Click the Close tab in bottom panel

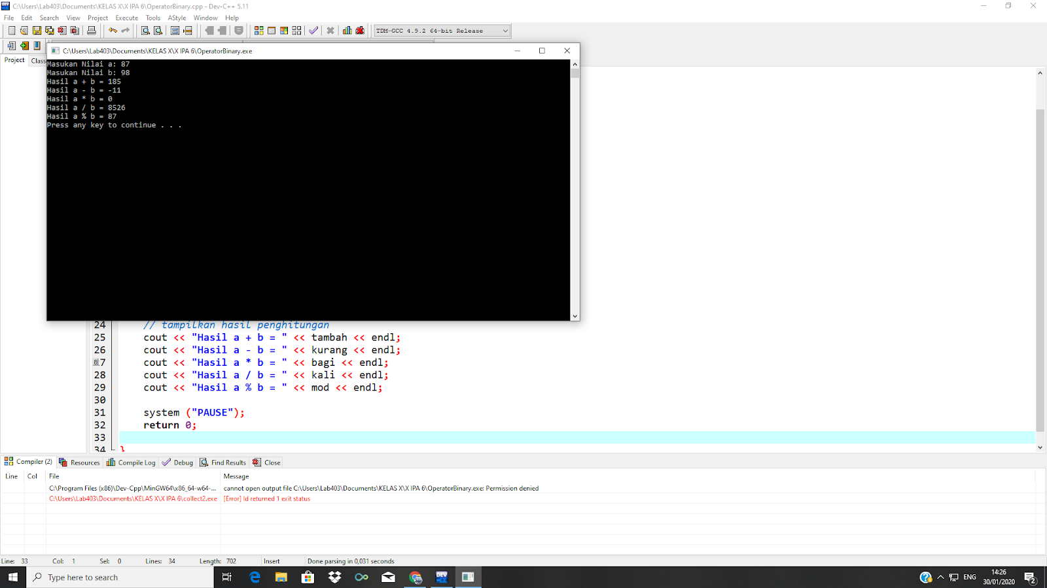[x=266, y=463]
